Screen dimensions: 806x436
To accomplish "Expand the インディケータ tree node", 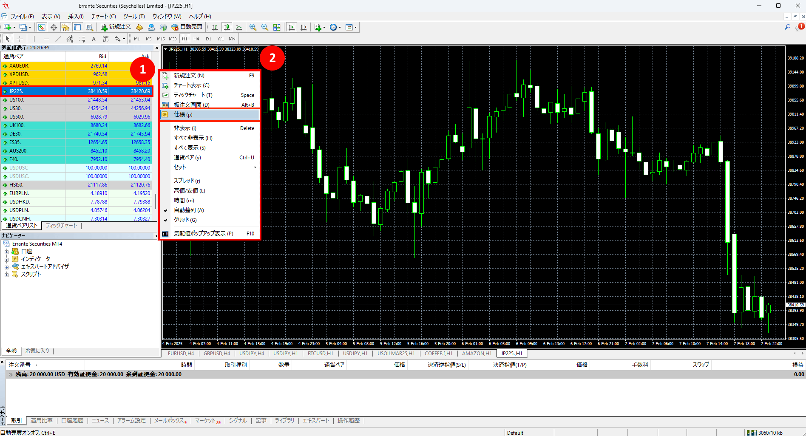I will click(x=6, y=259).
